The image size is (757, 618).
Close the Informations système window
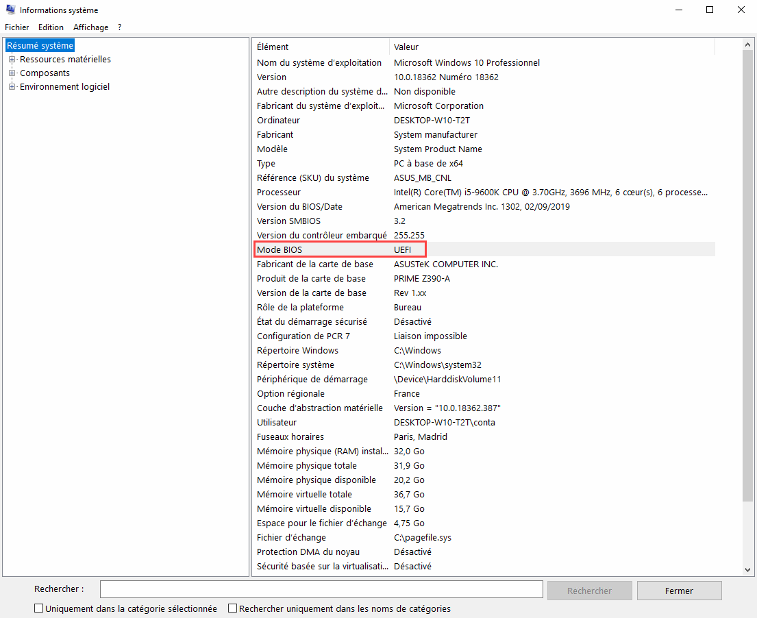(x=741, y=10)
